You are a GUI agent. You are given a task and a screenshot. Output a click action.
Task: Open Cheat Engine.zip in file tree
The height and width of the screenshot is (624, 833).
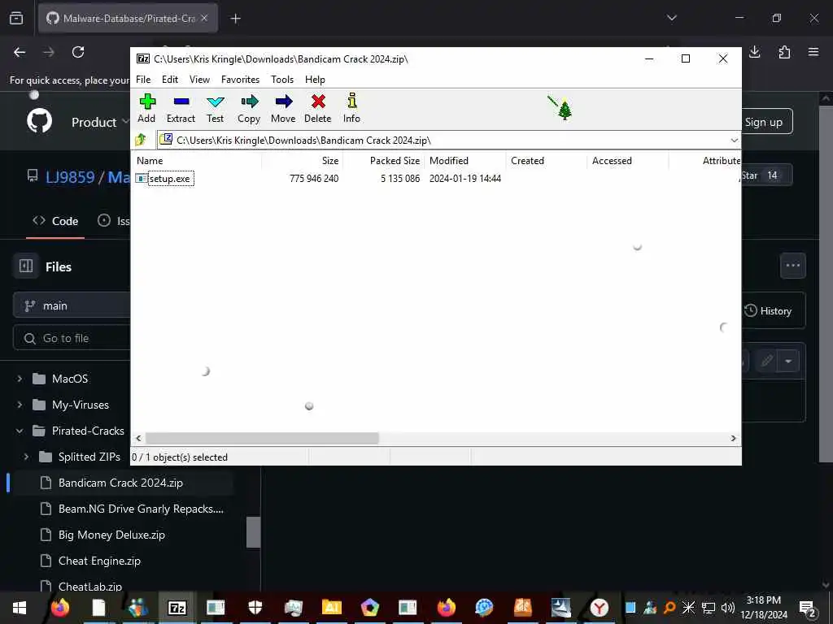coord(99,561)
